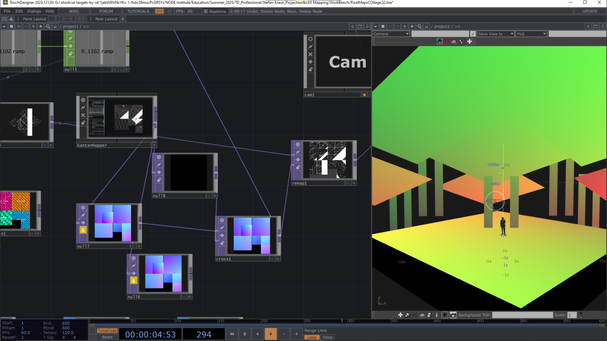The height and width of the screenshot is (341, 607).
Task: Open the network search icon in the pane toolbar
Action: (x=47, y=26)
